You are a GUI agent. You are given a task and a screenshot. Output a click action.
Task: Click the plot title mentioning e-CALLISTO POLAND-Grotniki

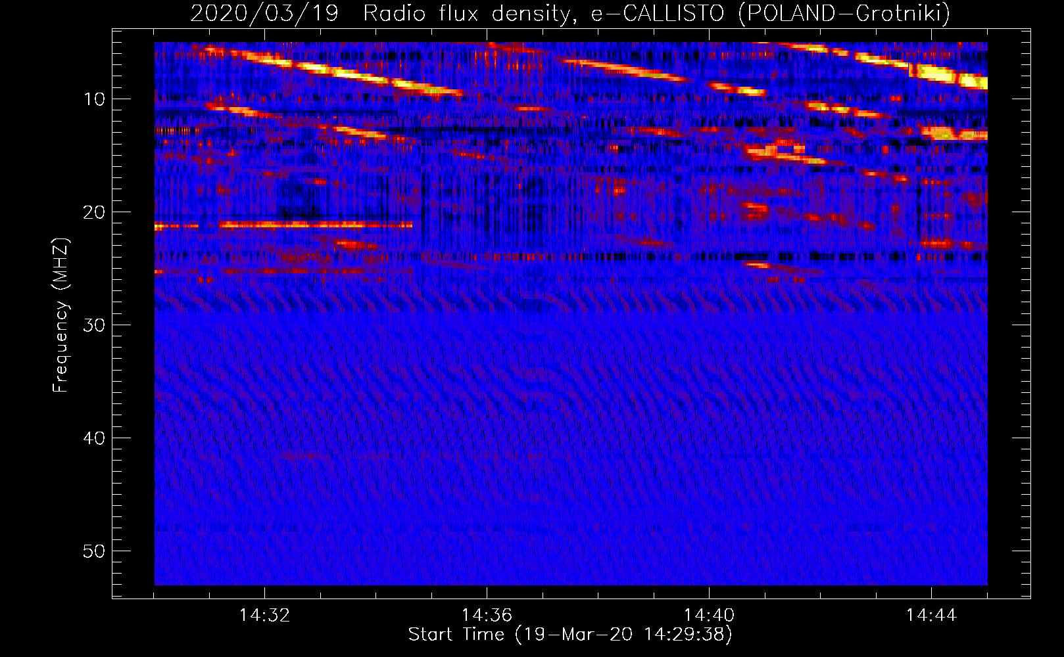click(x=570, y=13)
